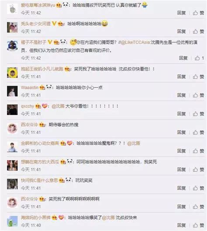Viewport: 207px width, 231px height.
Task: Like the comment showing 1 like
Action: (199, 58)
